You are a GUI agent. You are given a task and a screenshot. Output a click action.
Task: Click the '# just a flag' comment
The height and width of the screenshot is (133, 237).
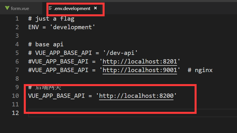(x=51, y=19)
